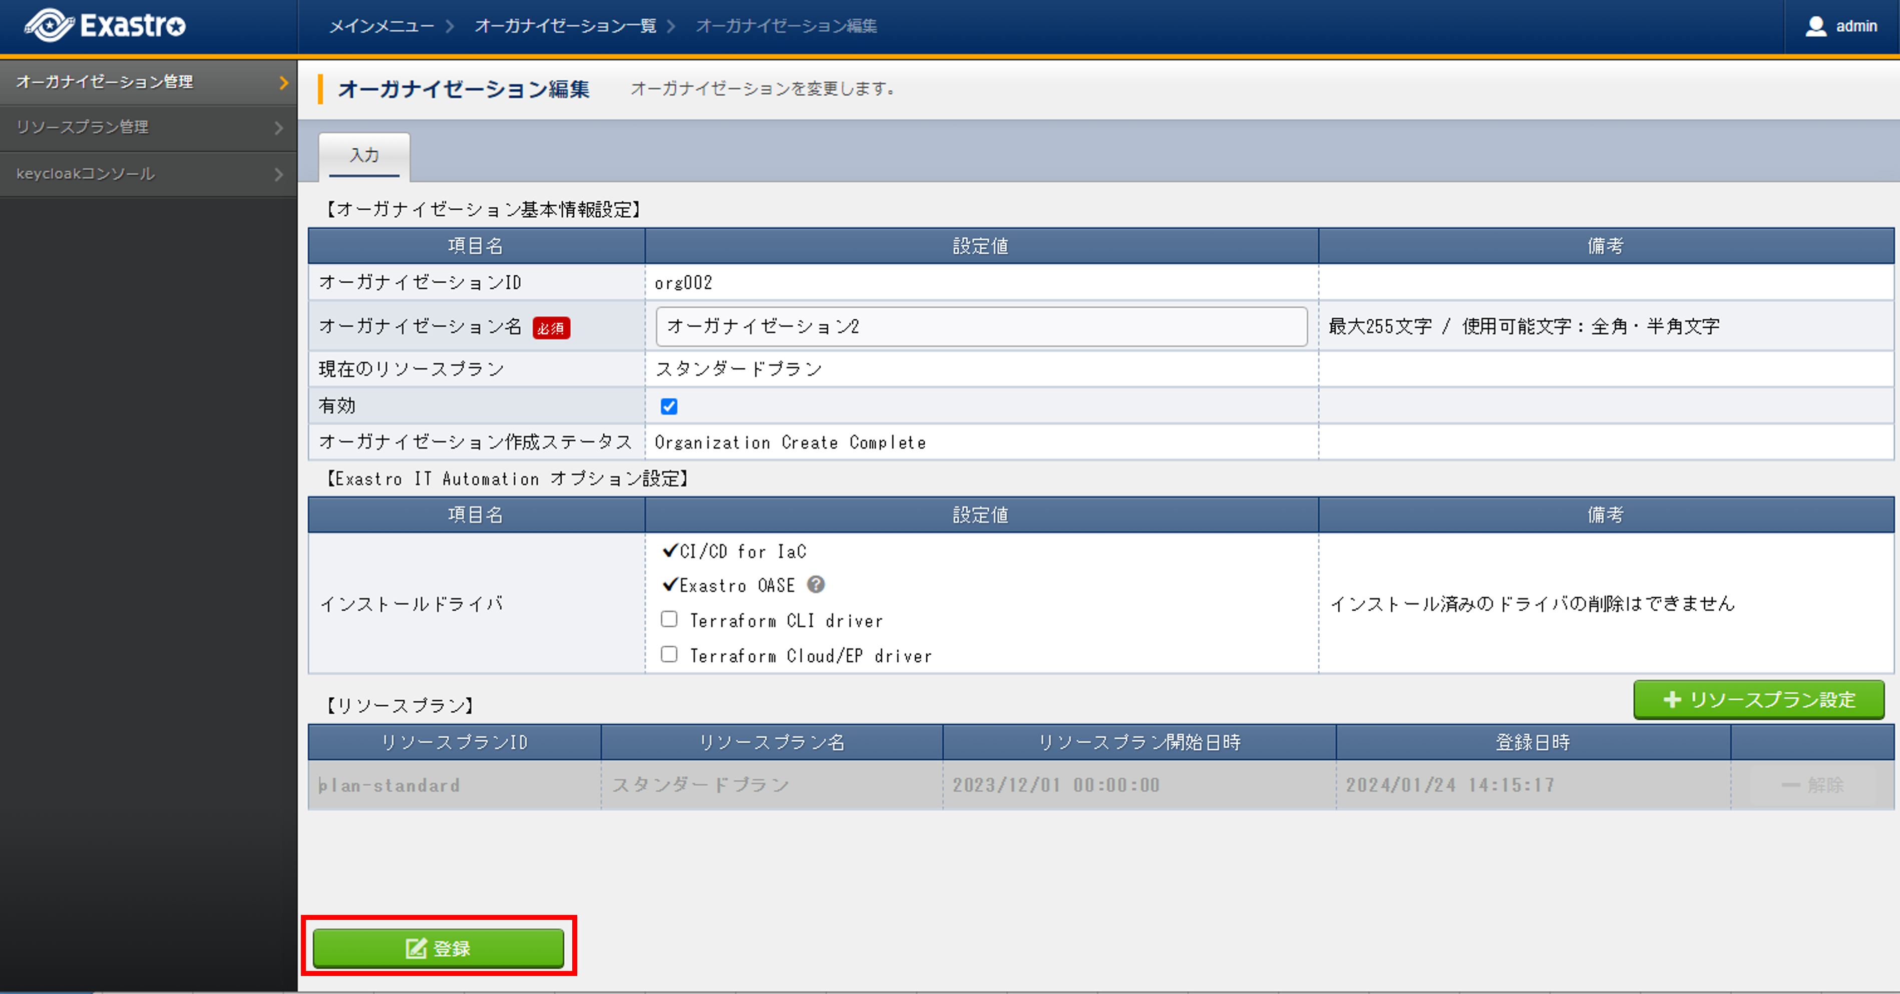The image size is (1900, 994).
Task: Click the オーガナイゼーション名 text field
Action: click(981, 327)
